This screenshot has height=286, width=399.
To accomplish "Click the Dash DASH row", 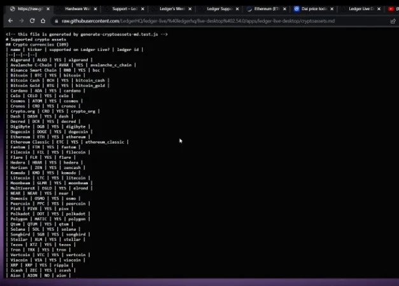I will pos(39,116).
